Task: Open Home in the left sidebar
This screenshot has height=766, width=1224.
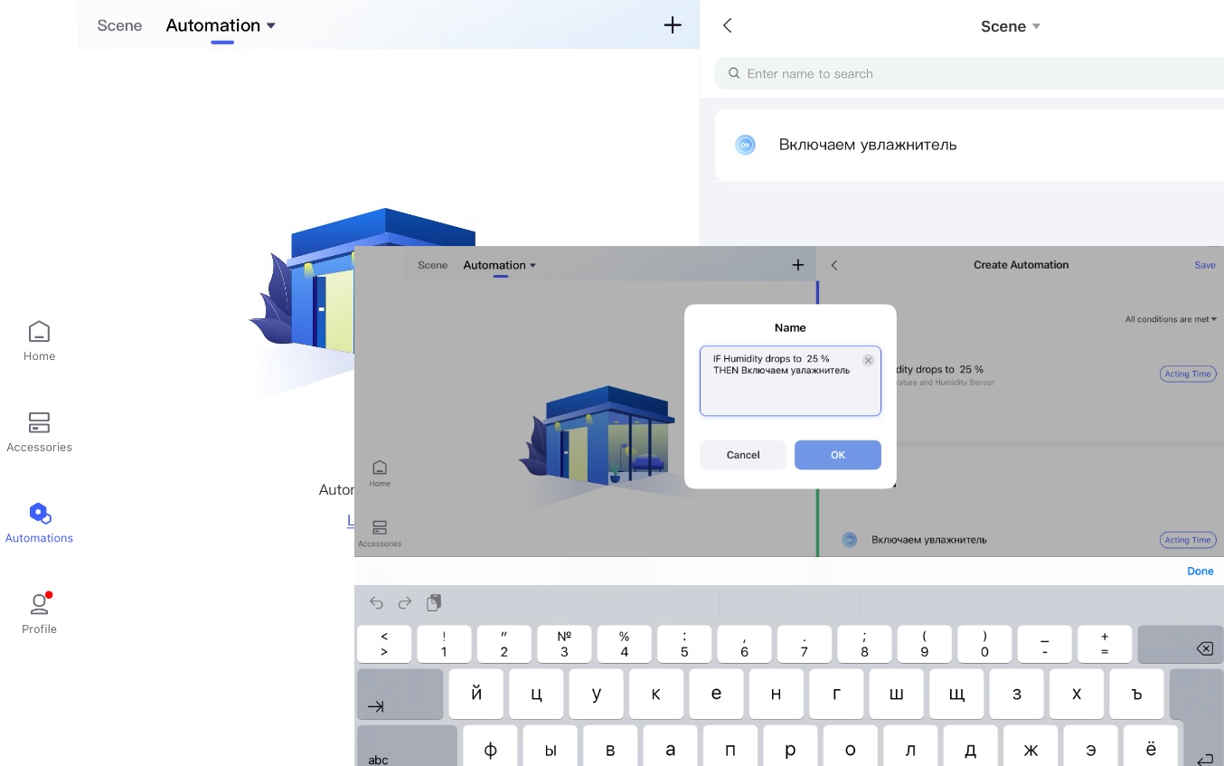Action: [x=39, y=341]
